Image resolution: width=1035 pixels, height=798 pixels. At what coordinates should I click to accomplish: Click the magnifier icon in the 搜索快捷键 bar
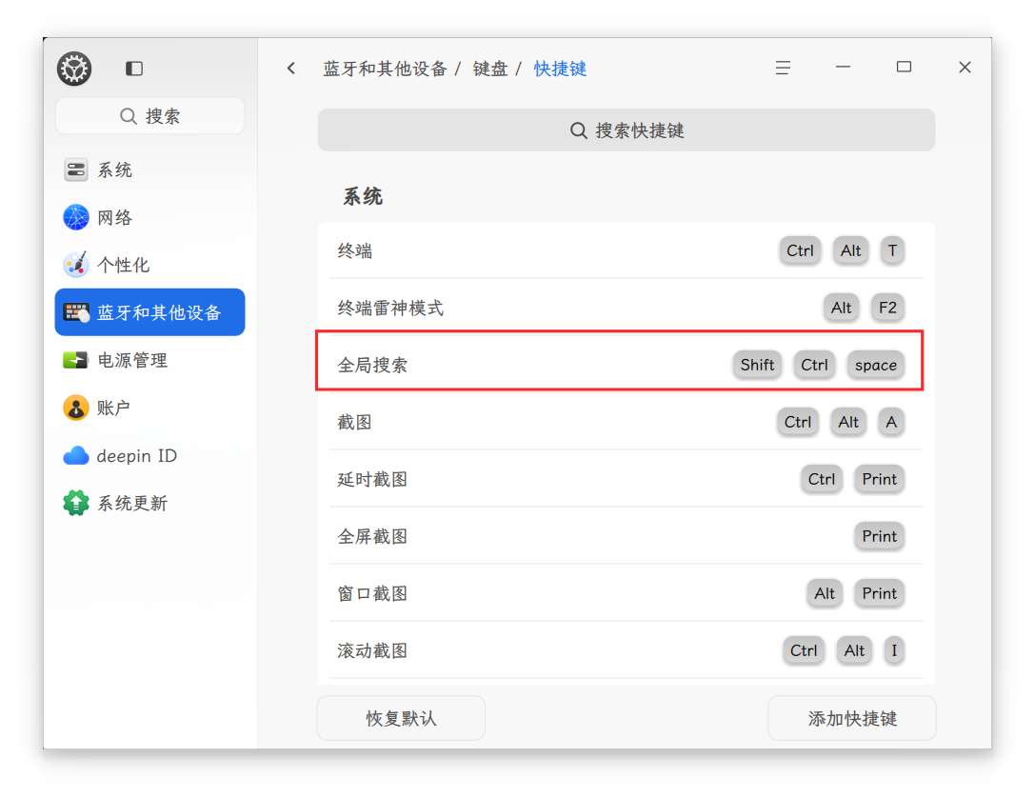pyautogui.click(x=578, y=130)
